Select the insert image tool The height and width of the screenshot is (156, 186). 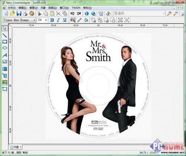click(x=5, y=82)
